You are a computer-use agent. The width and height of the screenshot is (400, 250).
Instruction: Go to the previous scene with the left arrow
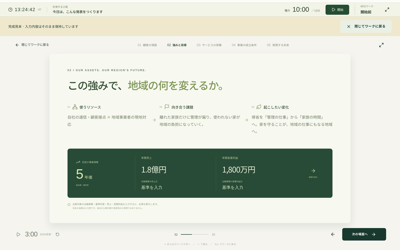[333, 234]
